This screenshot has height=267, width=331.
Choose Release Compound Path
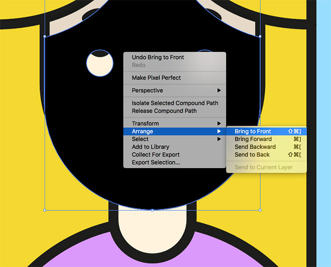(175, 111)
